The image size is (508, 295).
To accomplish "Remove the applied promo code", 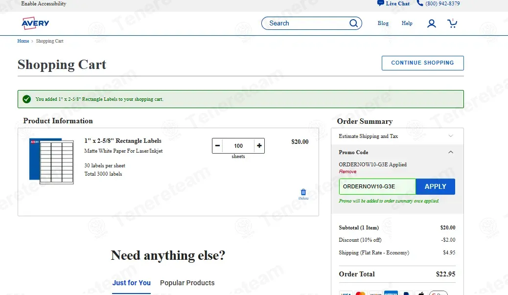I will (347, 172).
